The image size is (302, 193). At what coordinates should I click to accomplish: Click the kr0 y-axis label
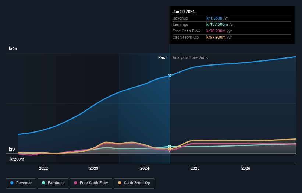coord(12,149)
